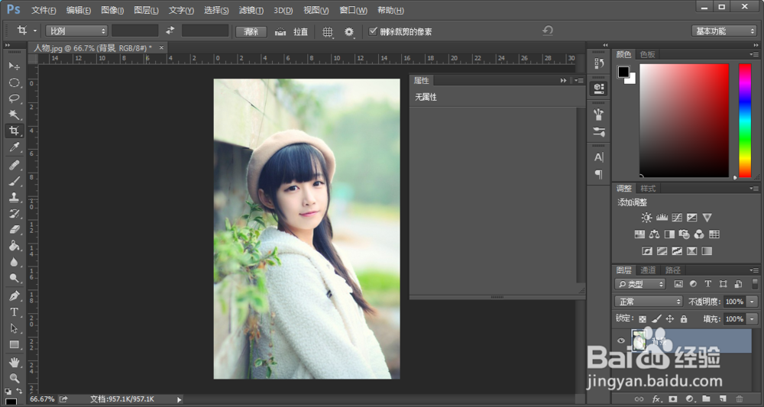Open the History panel icon

pyautogui.click(x=599, y=63)
